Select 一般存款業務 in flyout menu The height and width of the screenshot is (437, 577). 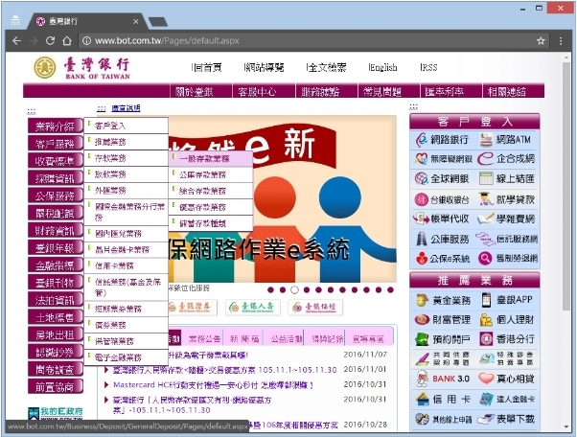(211, 158)
